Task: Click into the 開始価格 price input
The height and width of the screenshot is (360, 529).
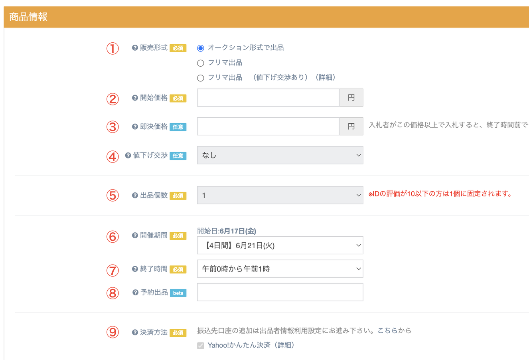Action: [268, 98]
